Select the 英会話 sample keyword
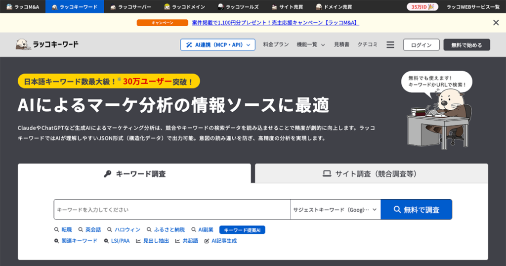 pos(90,230)
